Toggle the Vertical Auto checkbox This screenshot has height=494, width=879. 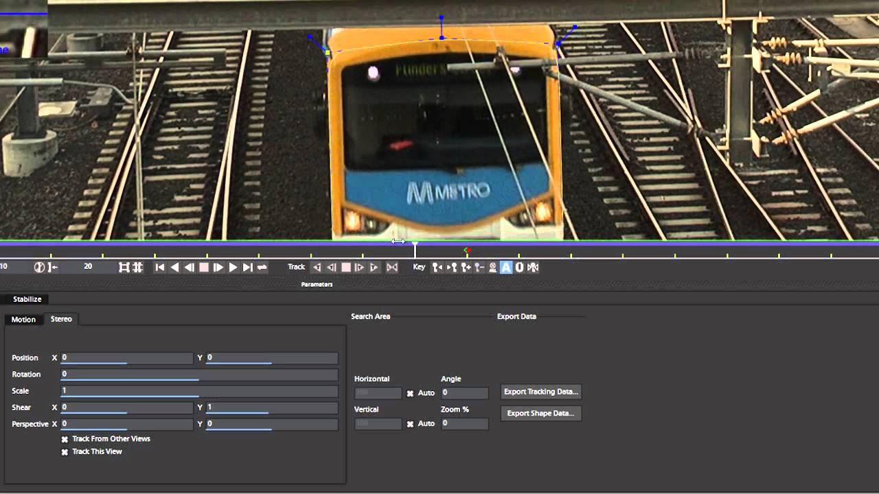tap(410, 424)
